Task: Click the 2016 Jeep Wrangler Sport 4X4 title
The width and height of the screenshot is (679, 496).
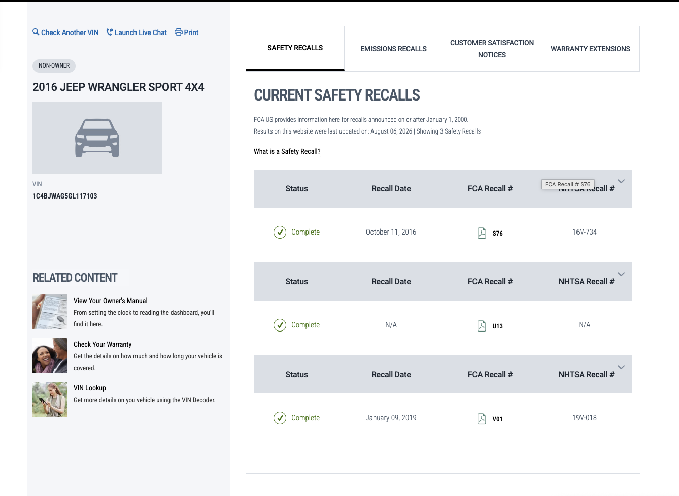Action: click(x=118, y=87)
